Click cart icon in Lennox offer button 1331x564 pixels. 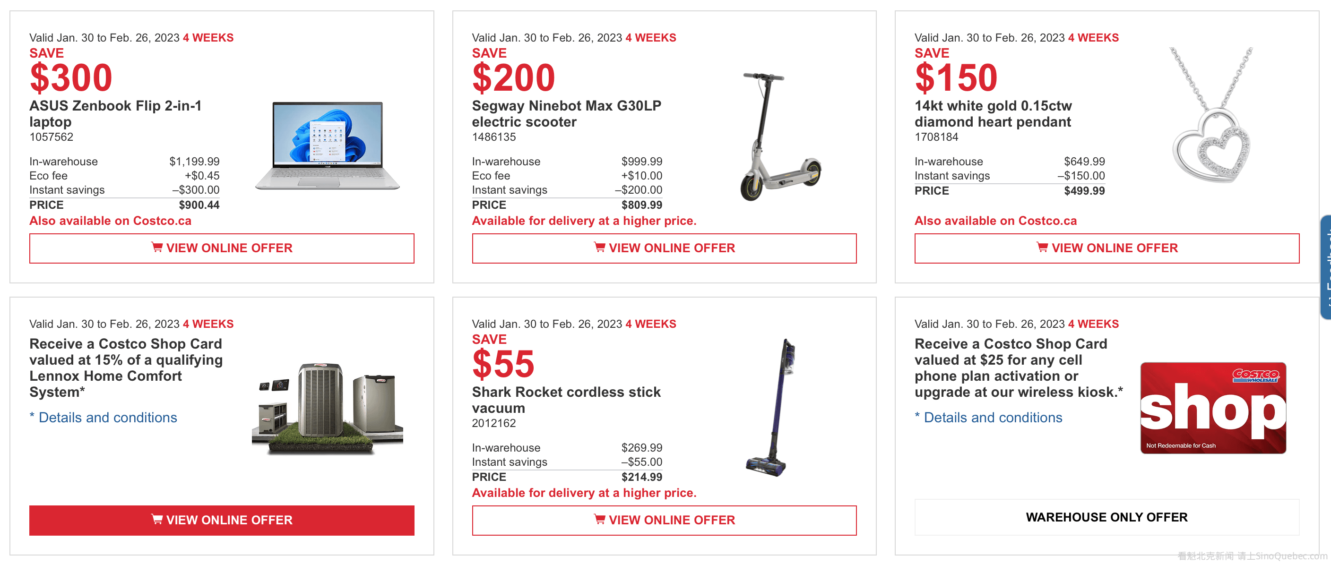(x=156, y=519)
